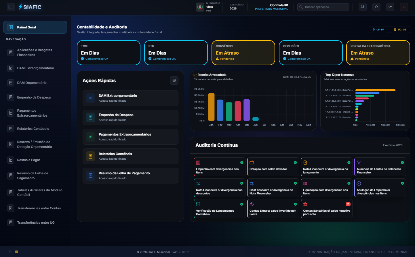Viewport: 415px width, 257px height.
Task: Open Contas Extra c/ saldo invertido por Fonte
Action: 273,209
